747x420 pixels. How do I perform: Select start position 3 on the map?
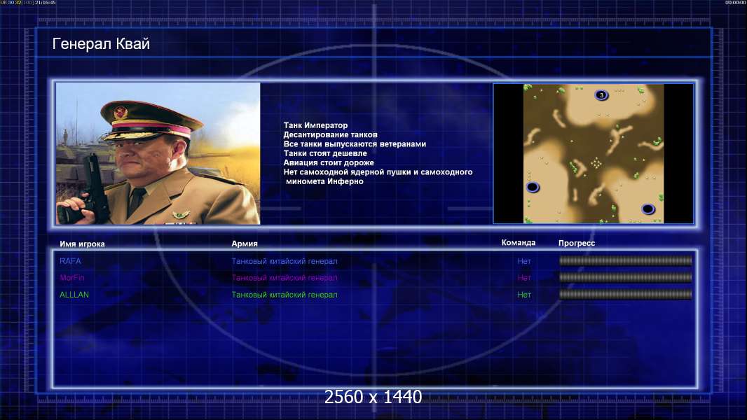[601, 95]
